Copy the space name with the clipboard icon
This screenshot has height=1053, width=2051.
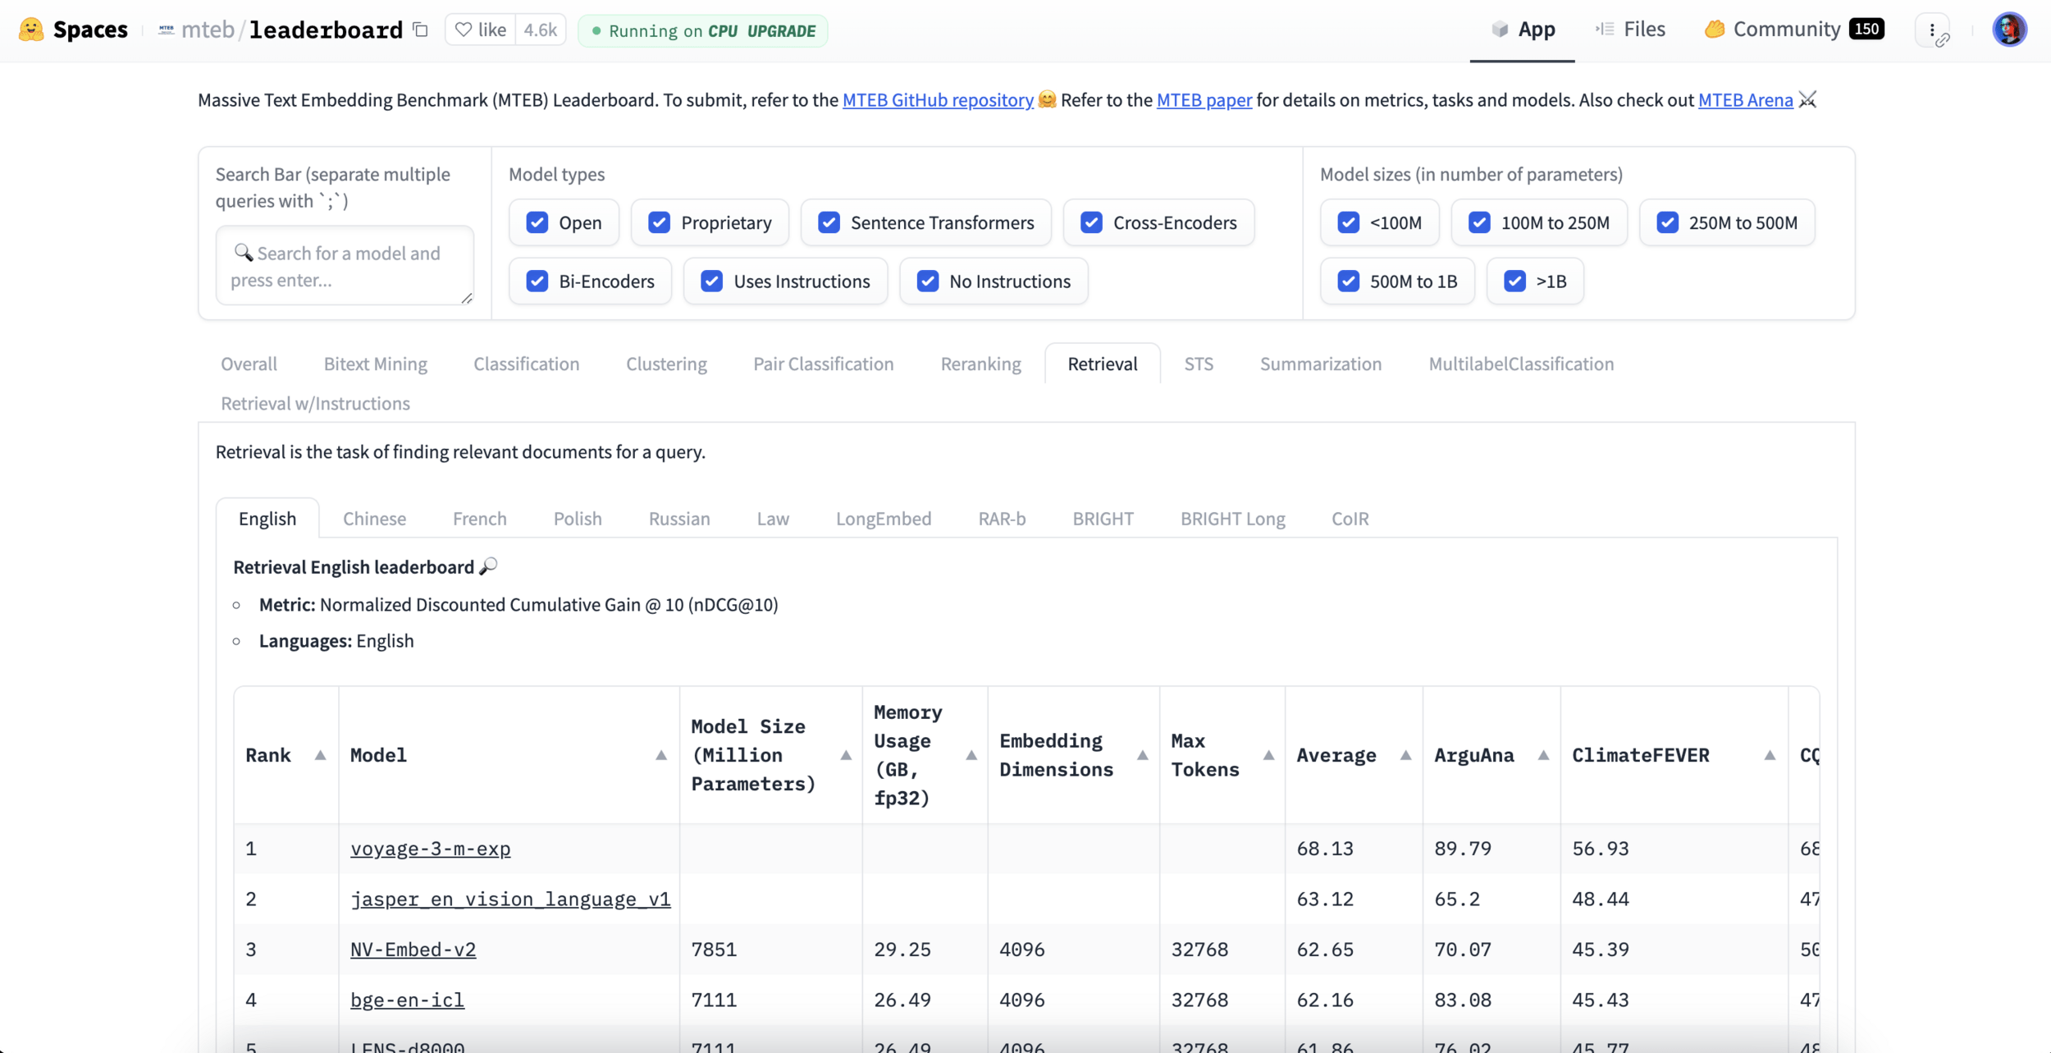(421, 30)
